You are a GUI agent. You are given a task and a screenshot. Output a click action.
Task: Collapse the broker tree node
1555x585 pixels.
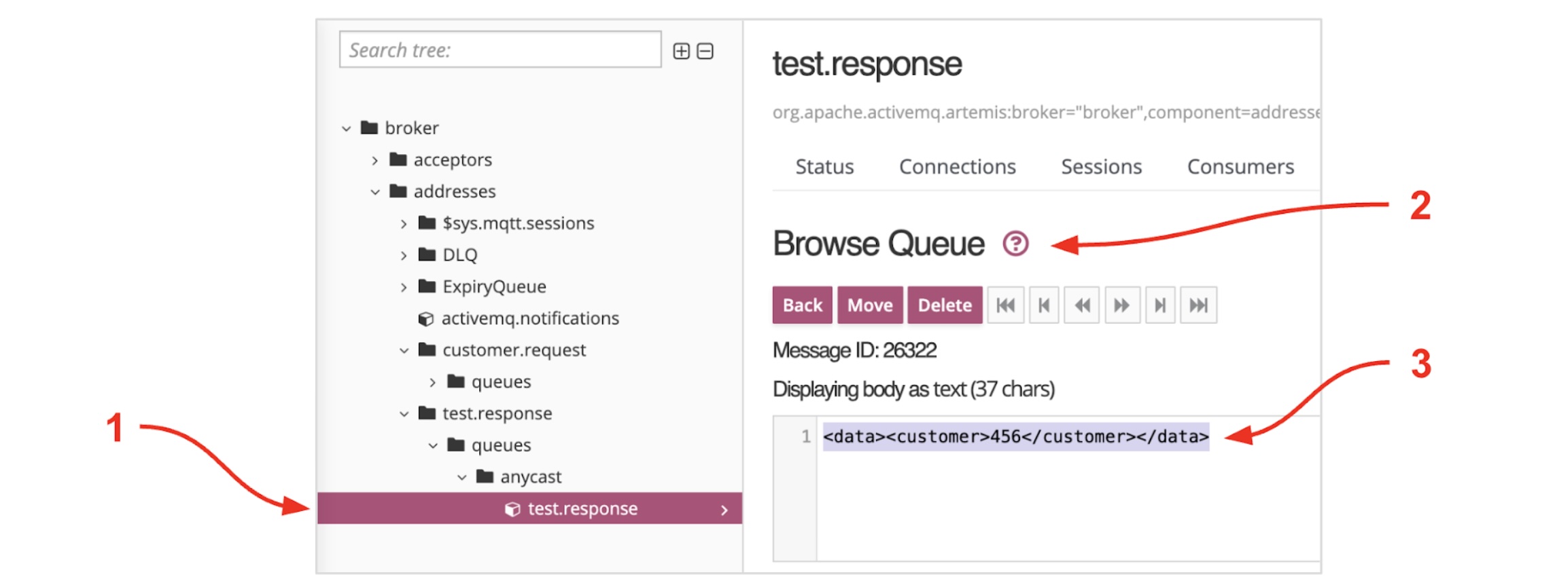click(x=347, y=128)
